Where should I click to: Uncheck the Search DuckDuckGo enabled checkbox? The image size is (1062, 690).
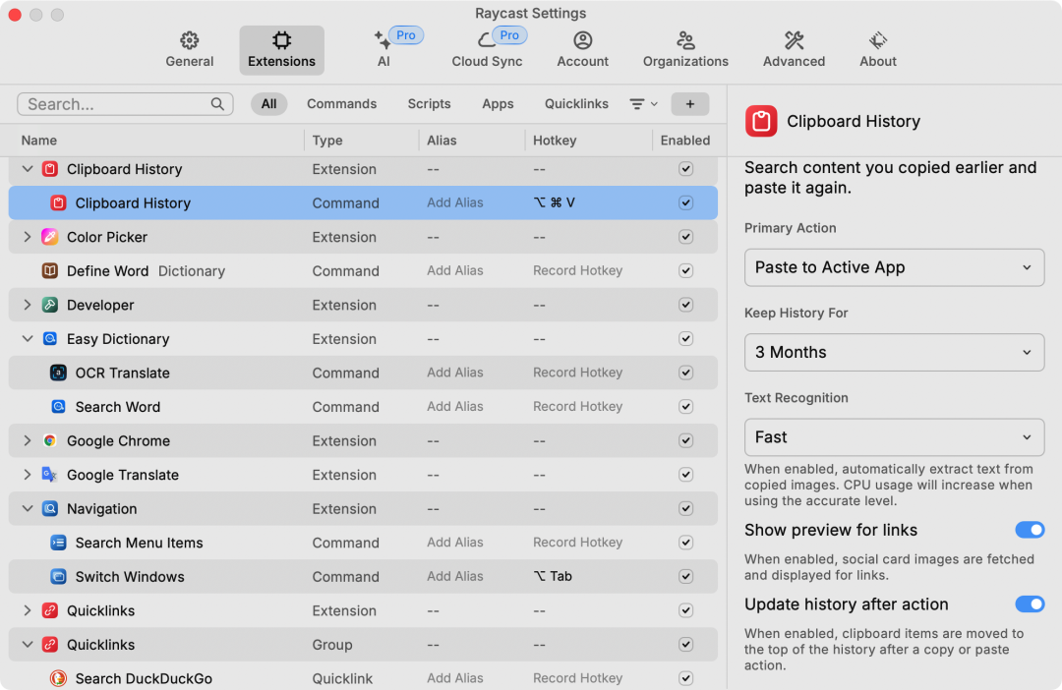tap(686, 678)
